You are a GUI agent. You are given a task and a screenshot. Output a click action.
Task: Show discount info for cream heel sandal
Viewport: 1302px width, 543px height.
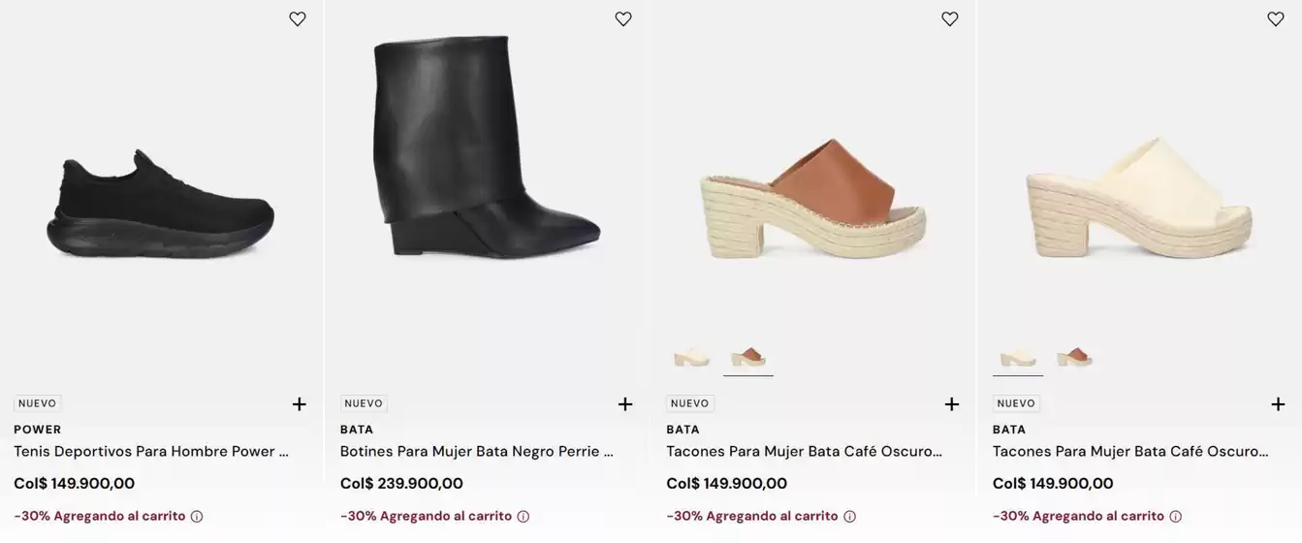point(1176,517)
